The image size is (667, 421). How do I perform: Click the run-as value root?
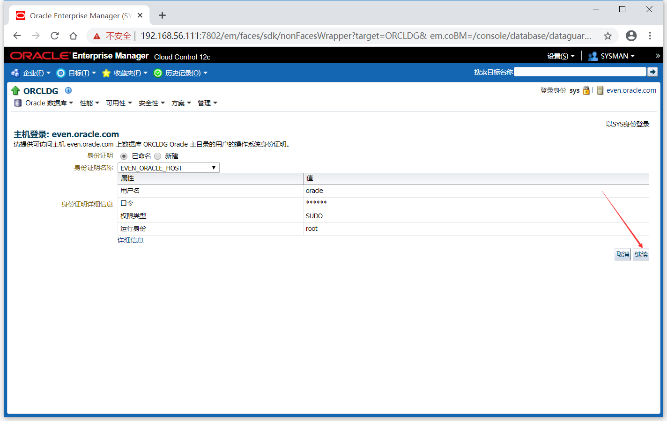311,229
